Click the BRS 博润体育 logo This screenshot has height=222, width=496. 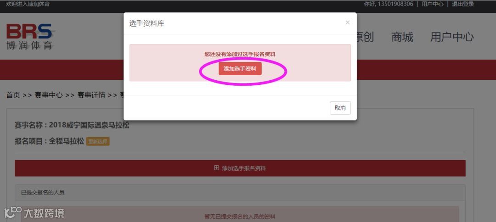[x=29, y=36]
